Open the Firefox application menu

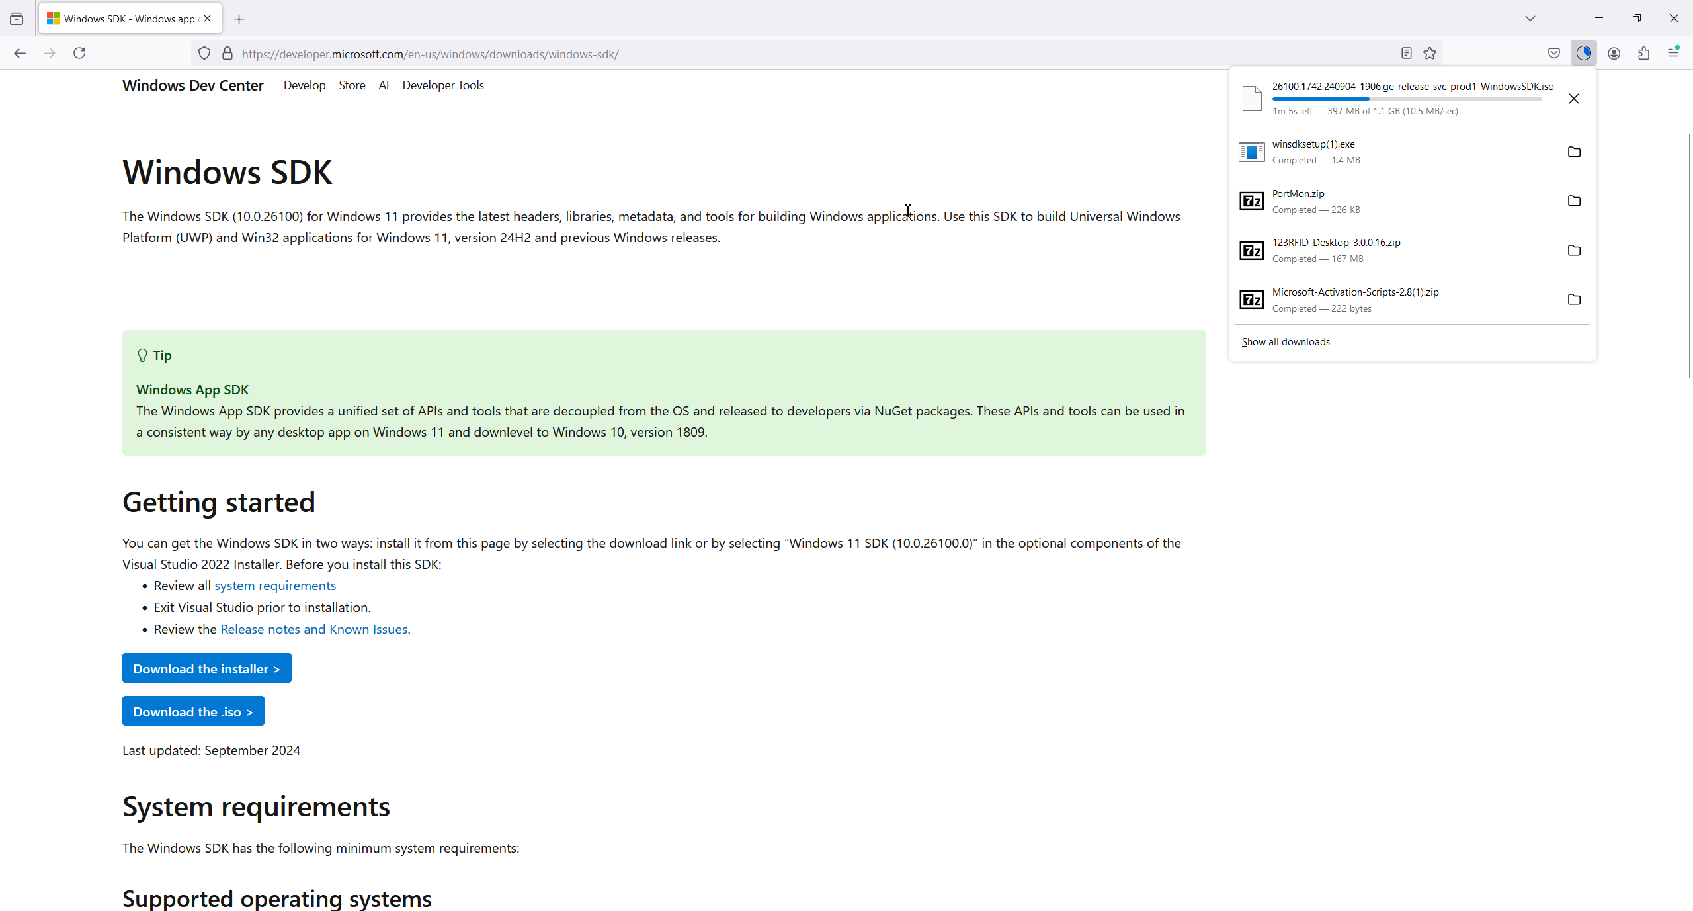1673,53
